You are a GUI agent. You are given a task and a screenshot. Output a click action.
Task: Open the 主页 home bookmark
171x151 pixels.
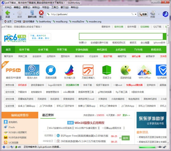point(8,21)
